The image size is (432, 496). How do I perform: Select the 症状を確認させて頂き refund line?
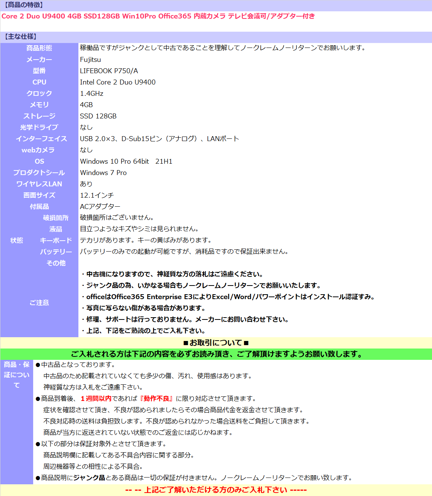(x=173, y=410)
